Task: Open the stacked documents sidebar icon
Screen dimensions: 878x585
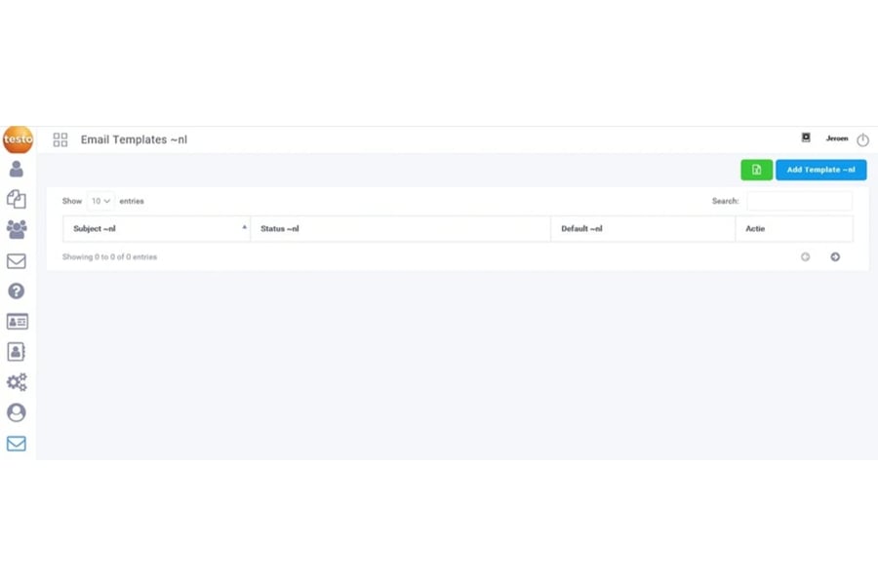Action: click(x=17, y=200)
